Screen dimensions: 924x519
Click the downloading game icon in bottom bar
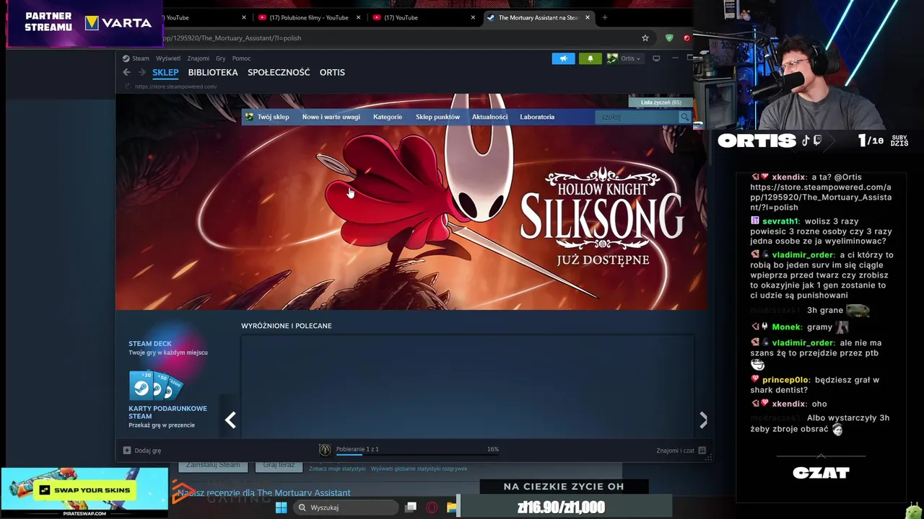click(x=326, y=450)
